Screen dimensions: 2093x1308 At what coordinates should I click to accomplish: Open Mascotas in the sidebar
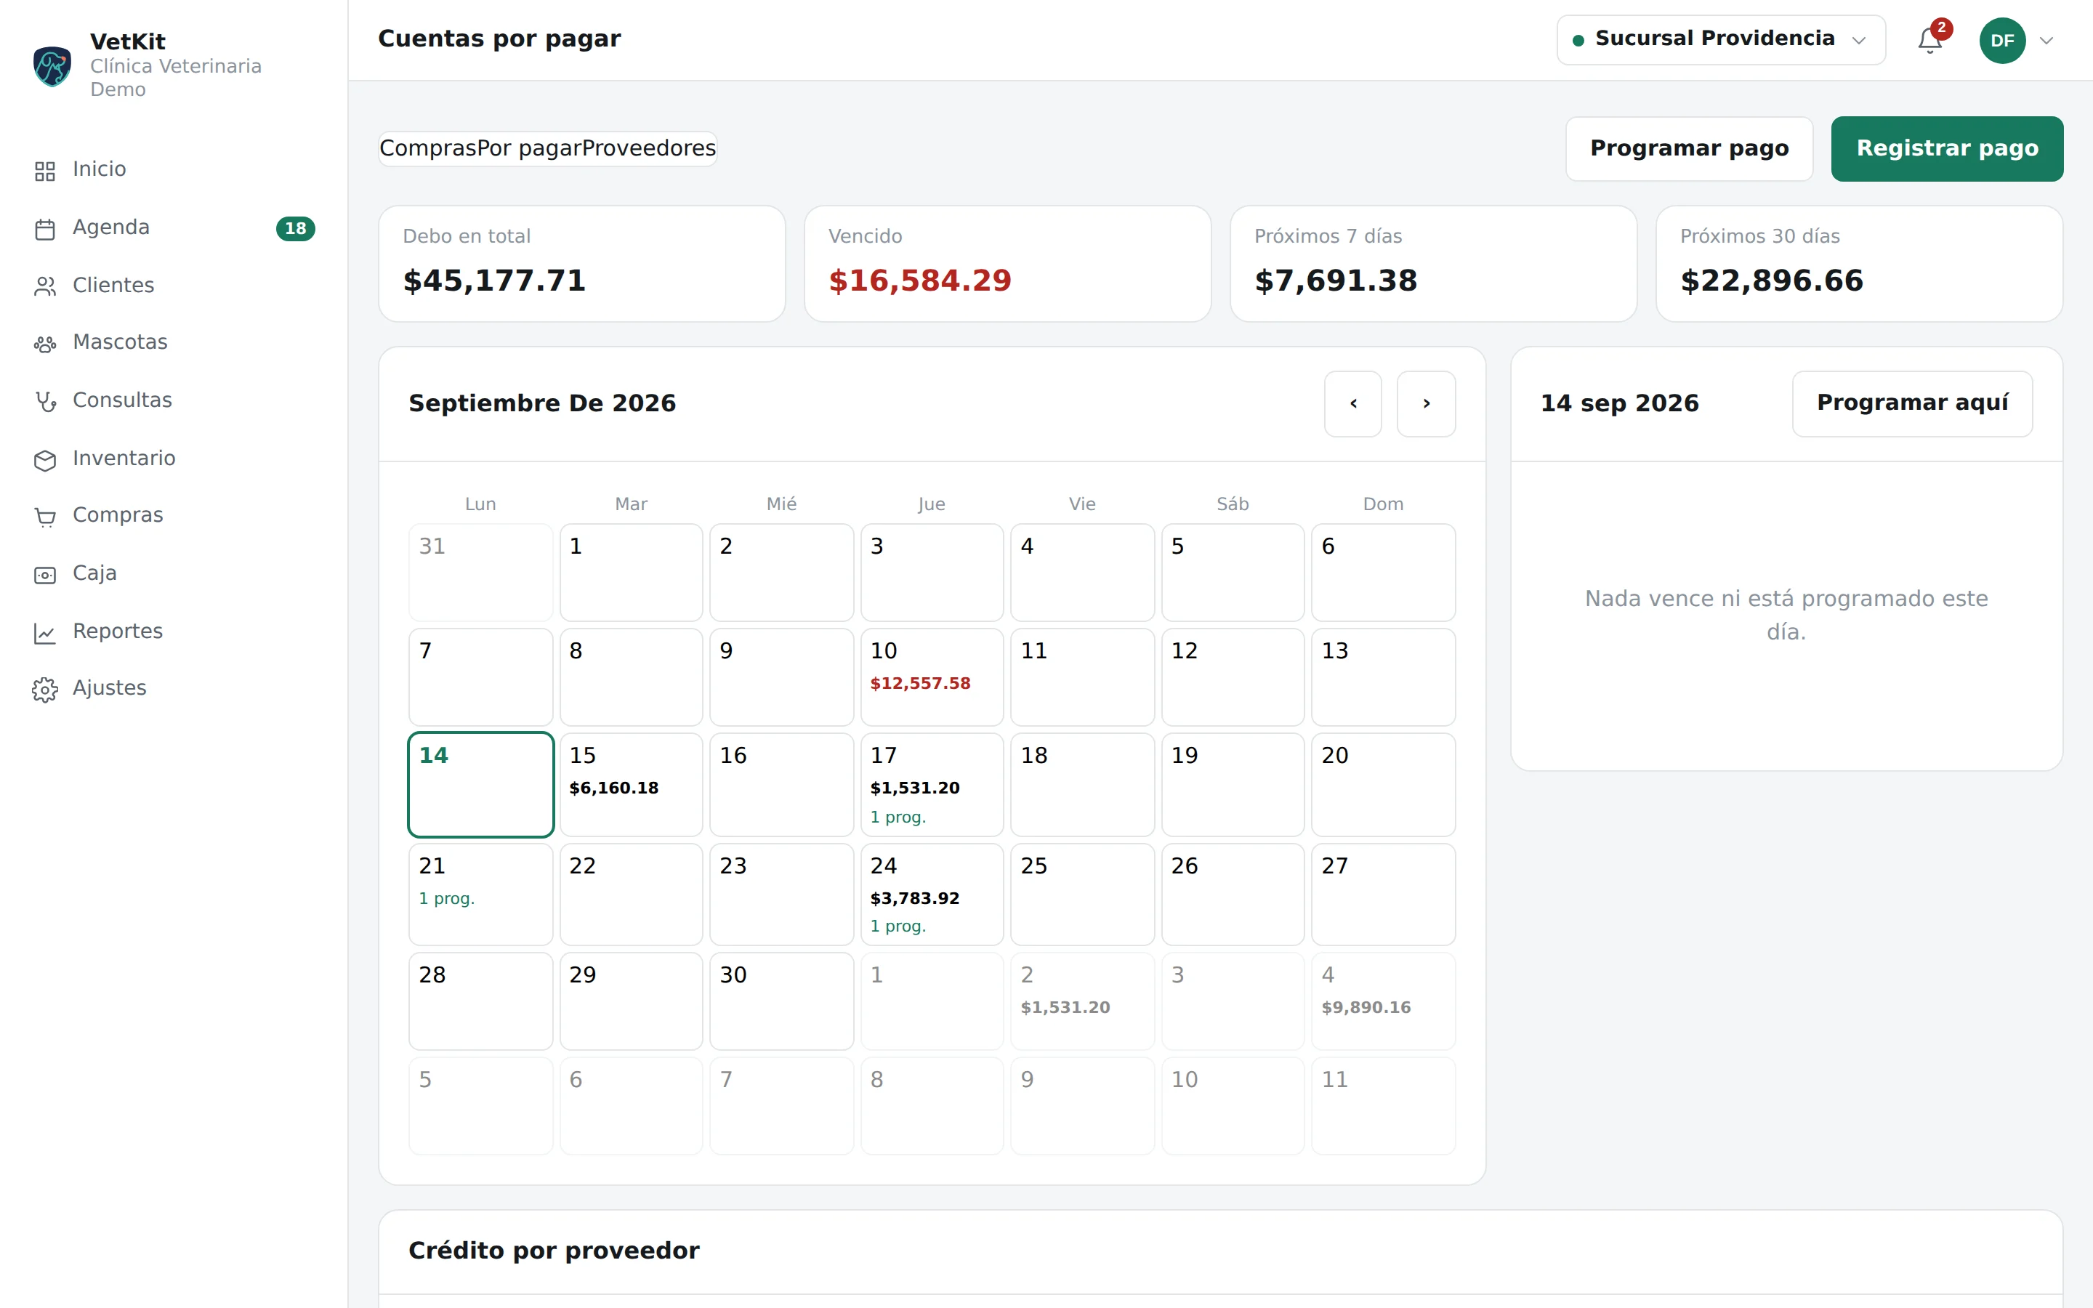174,344
